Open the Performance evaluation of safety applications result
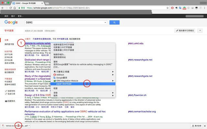This screenshot has height=129, width=207. [65, 113]
